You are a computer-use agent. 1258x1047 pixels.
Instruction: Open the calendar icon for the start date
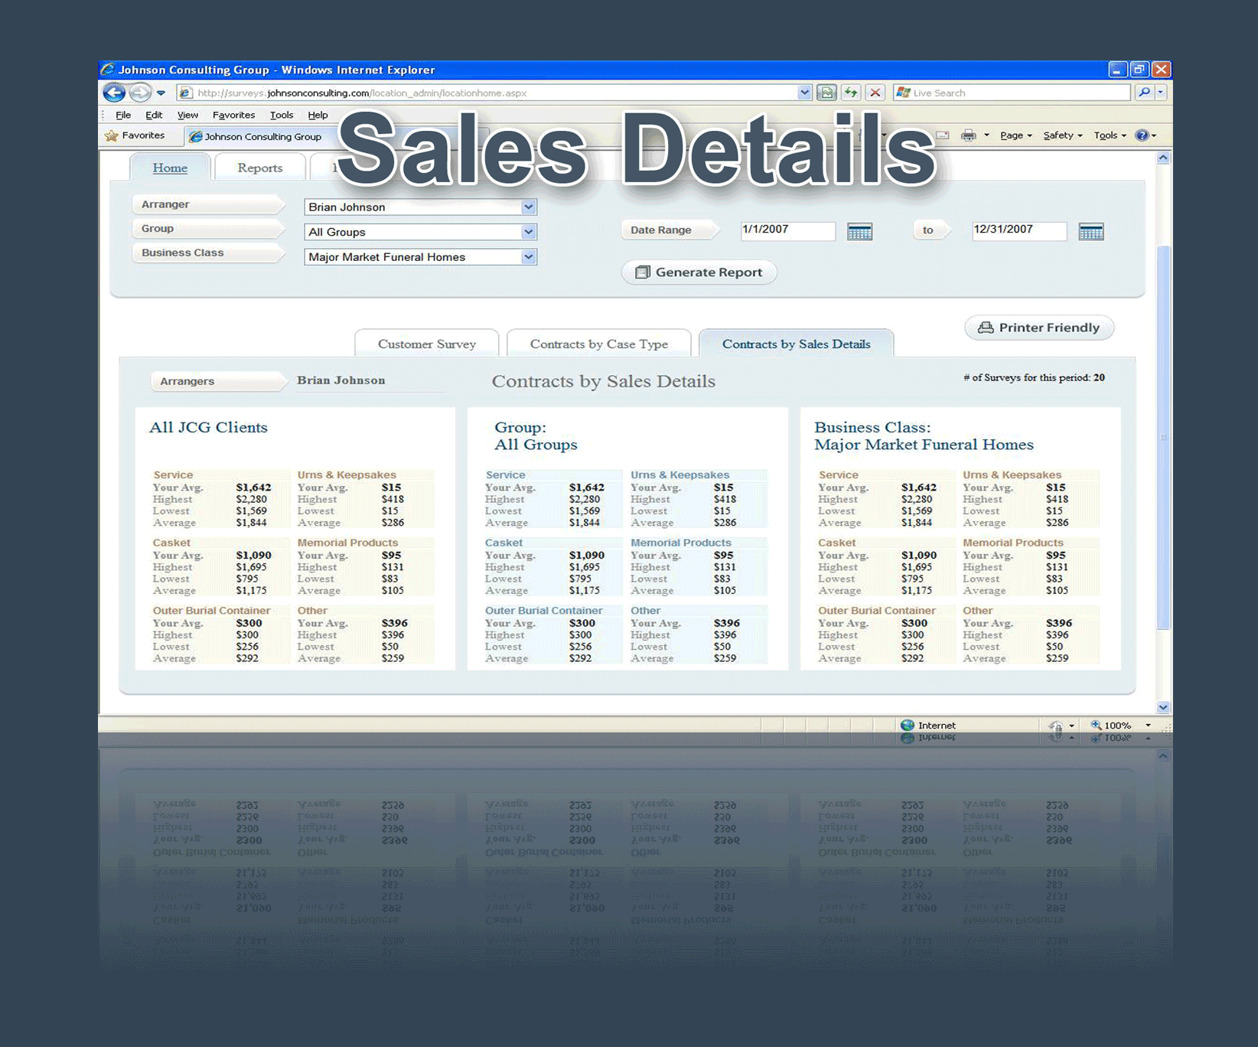pyautogui.click(x=859, y=231)
